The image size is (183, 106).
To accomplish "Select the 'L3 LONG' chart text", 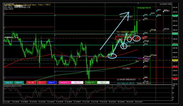I will coord(126,68).
